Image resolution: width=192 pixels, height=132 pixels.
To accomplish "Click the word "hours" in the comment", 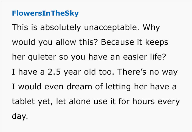I will coord(143,101).
